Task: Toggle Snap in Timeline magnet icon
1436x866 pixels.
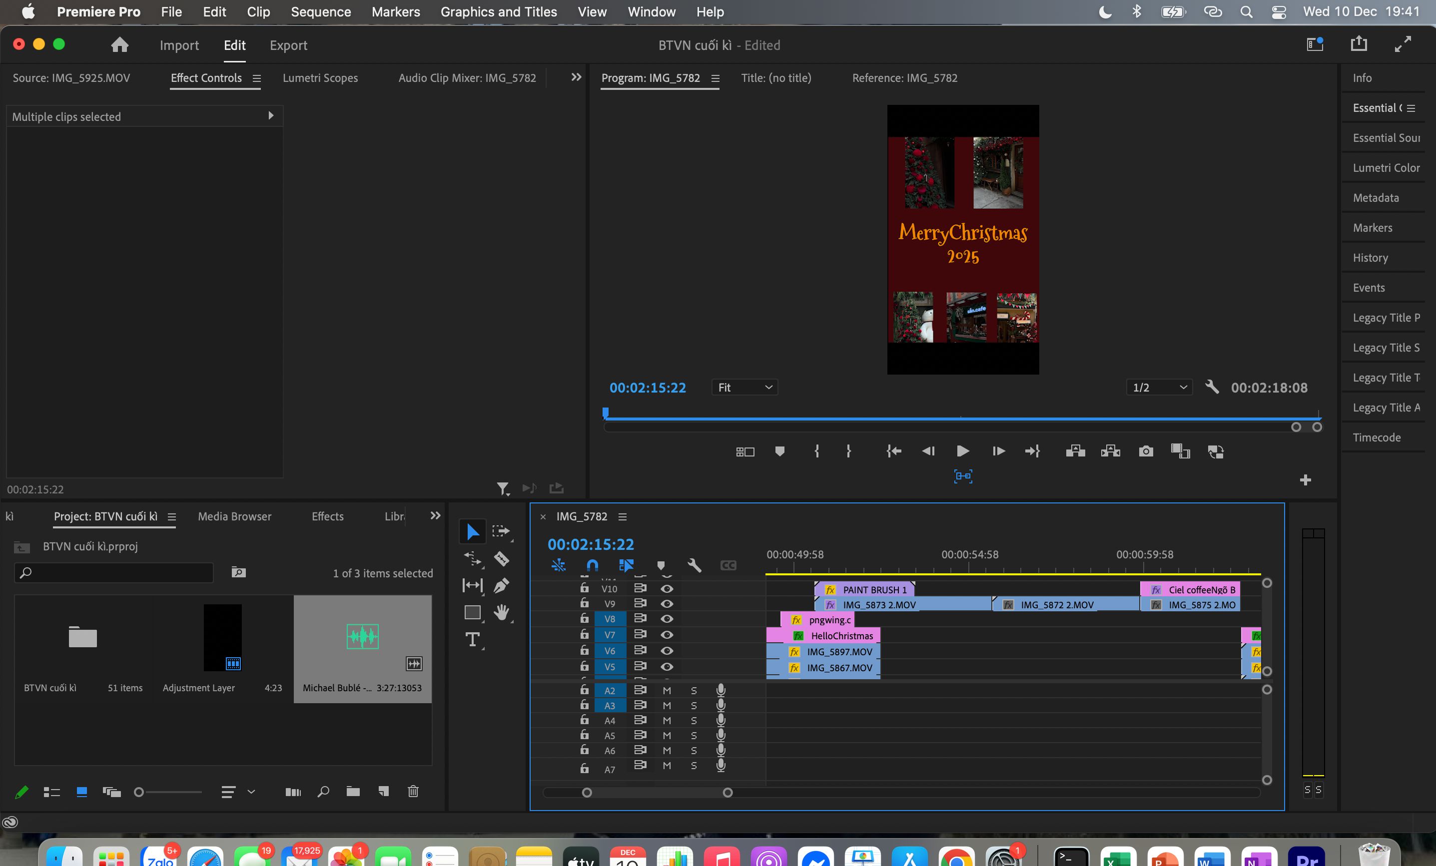Action: point(592,565)
